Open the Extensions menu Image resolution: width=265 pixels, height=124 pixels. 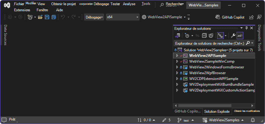tap(22, 10)
